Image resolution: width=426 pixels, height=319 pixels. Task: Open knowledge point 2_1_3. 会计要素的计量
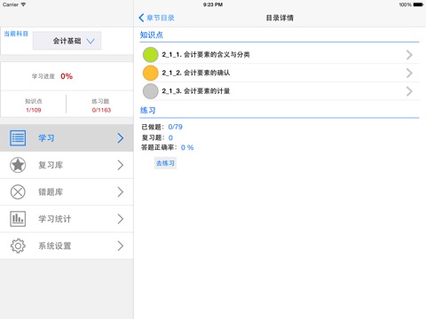tap(280, 91)
